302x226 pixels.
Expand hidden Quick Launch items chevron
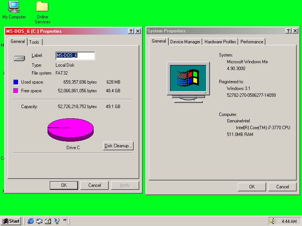[65, 220]
